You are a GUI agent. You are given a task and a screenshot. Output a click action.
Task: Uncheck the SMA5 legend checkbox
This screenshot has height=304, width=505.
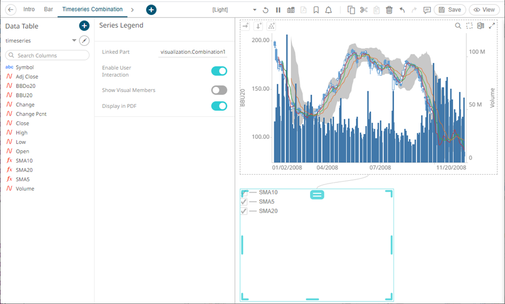click(244, 202)
